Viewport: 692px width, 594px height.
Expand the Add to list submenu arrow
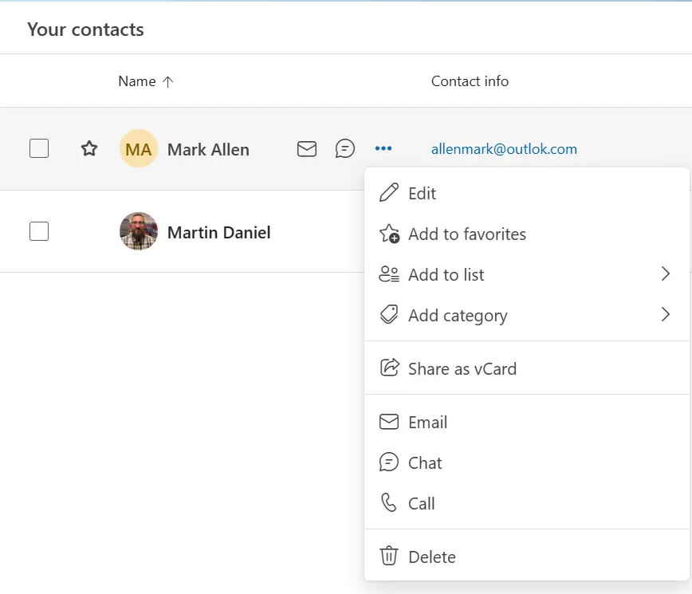[666, 274]
